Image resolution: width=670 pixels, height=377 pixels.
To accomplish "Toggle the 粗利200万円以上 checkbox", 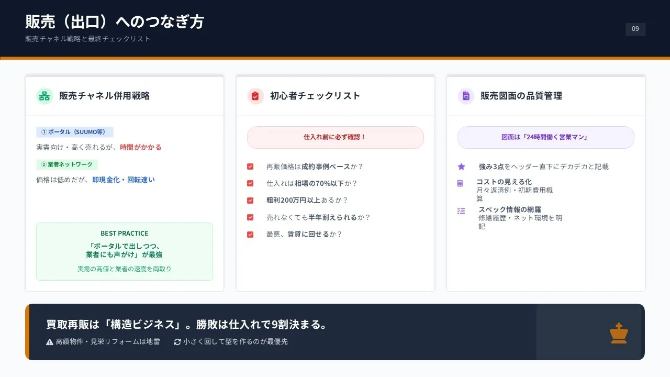I will (x=250, y=200).
